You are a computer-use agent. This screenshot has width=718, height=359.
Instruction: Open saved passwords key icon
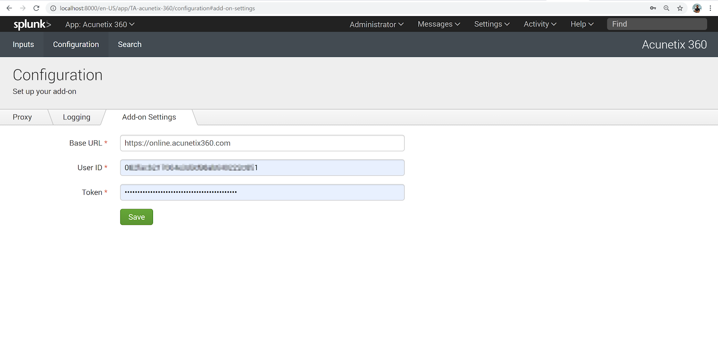click(653, 8)
